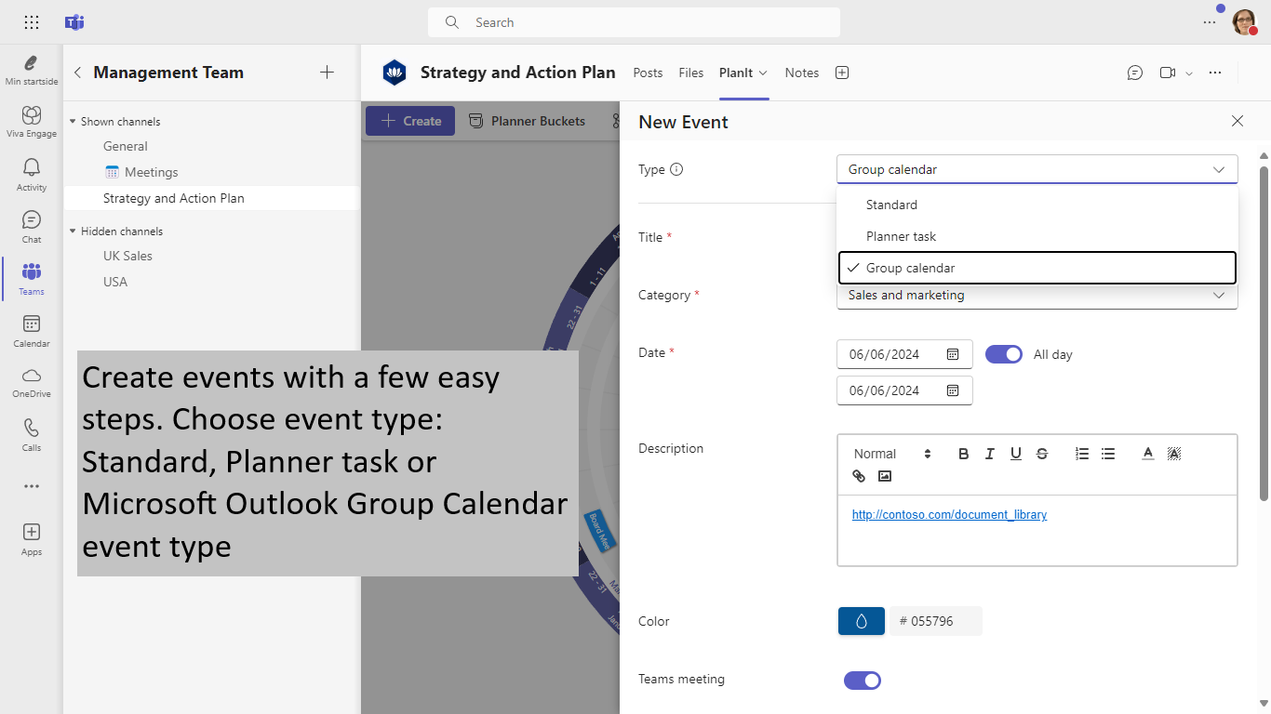Toggle underline formatting in Description
Image resolution: width=1271 pixels, height=714 pixels.
pyautogui.click(x=1016, y=454)
